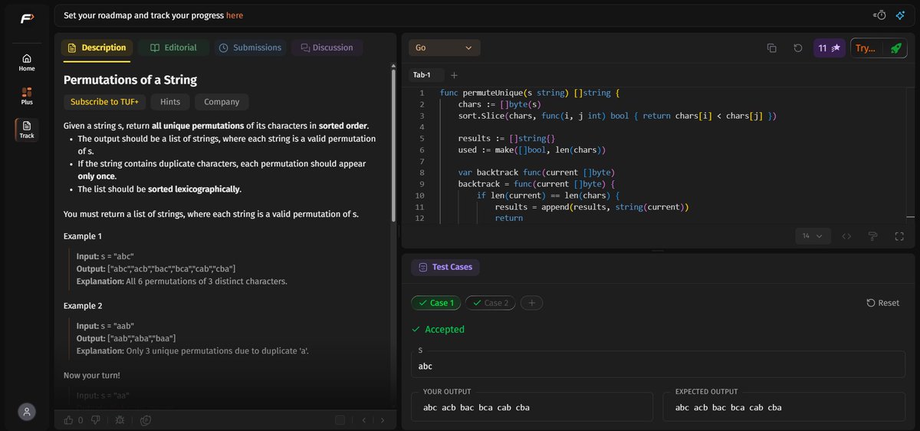Show the Company tags
The image size is (920, 431).
222,102
